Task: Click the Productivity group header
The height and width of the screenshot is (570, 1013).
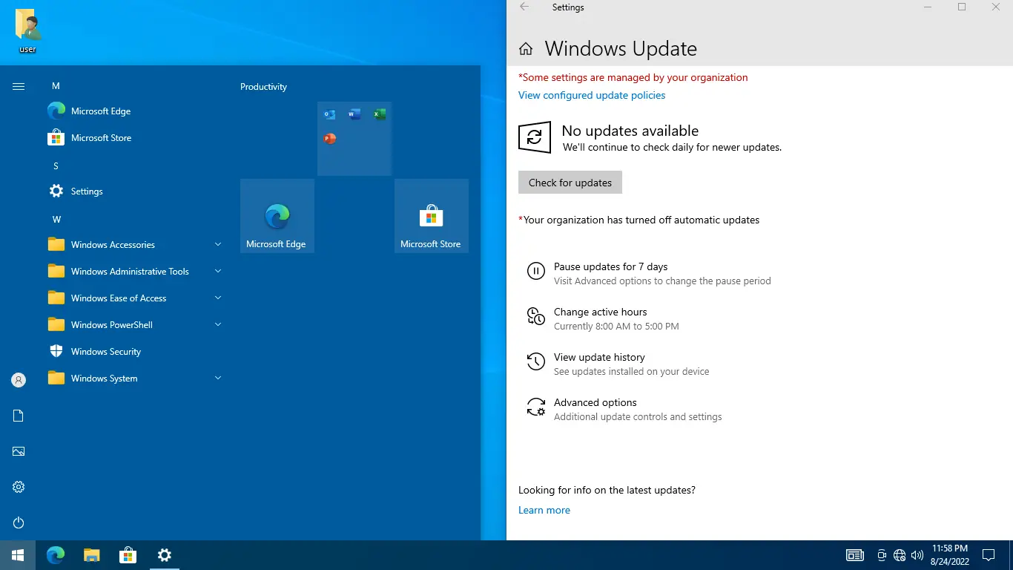Action: (x=263, y=87)
